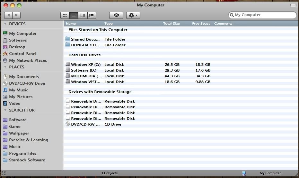
Task: Click the 9.88 GB free space cell
Action: pyautogui.click(x=203, y=82)
